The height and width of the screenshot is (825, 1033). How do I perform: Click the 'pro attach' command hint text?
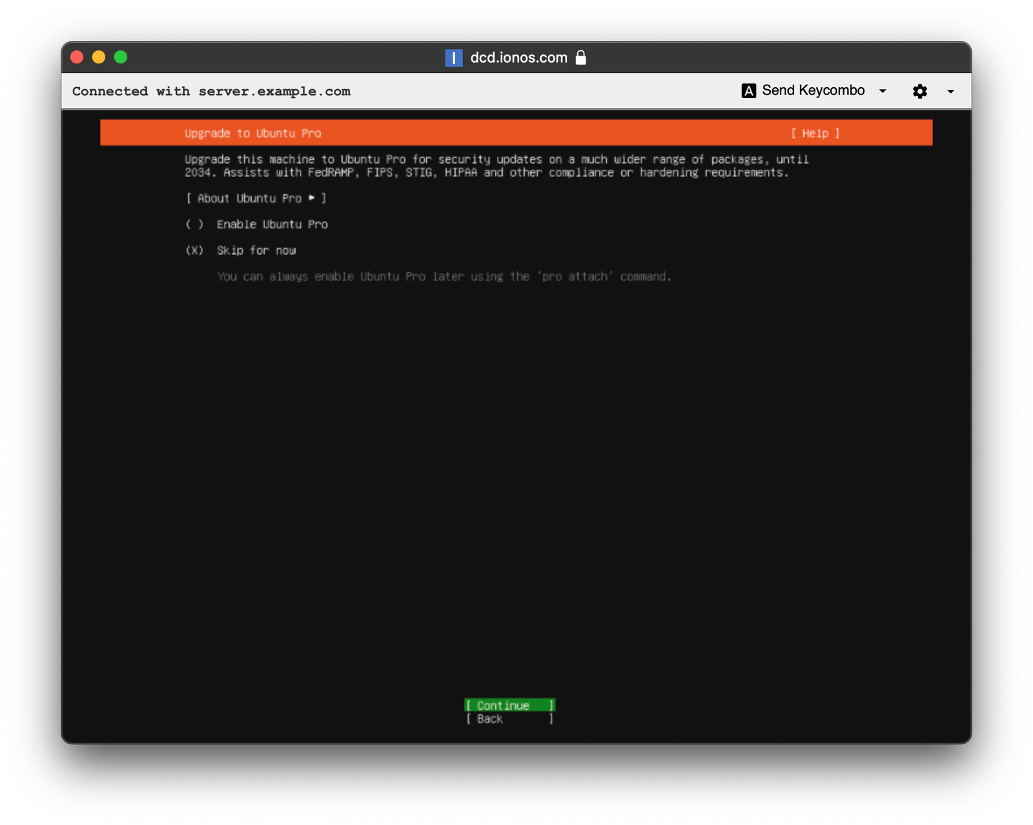pyautogui.click(x=444, y=277)
